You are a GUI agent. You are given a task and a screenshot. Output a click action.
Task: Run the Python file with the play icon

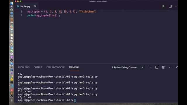pos(163,6)
